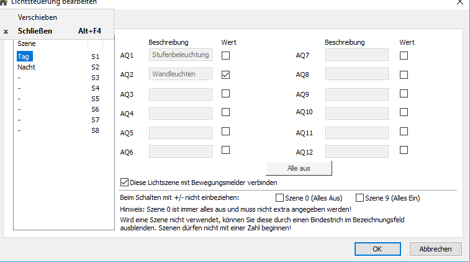The width and height of the screenshot is (470, 262).
Task: Tick the AQ7 Wert checkbox
Action: point(404,56)
